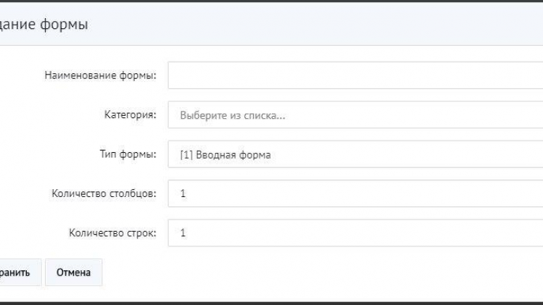
Task: Click the 'Количество столбцов:' label
Action: pyautogui.click(x=104, y=193)
